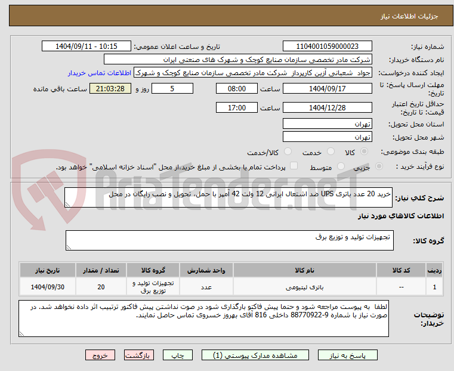454x371 pixels.
Task: Grab resize handle of گروه کالا box
Action: pos(69,247)
